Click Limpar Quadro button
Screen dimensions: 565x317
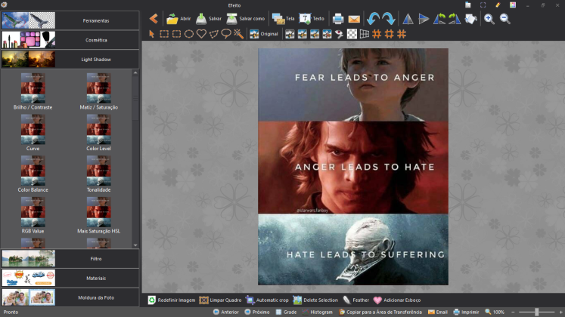[x=220, y=300]
